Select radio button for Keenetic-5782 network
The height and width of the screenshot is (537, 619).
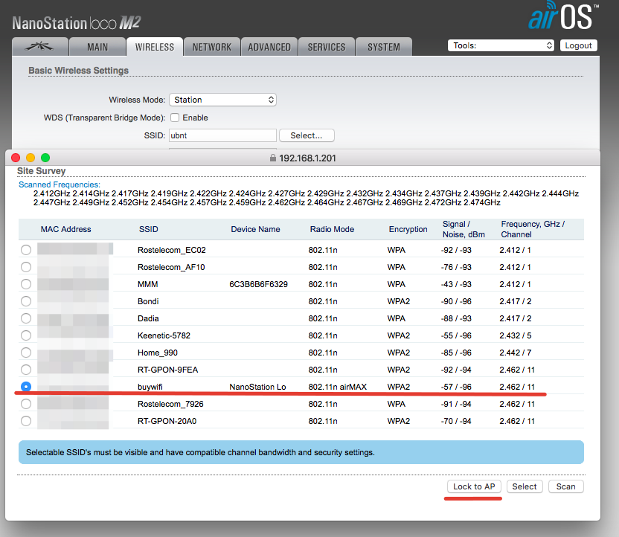point(26,335)
